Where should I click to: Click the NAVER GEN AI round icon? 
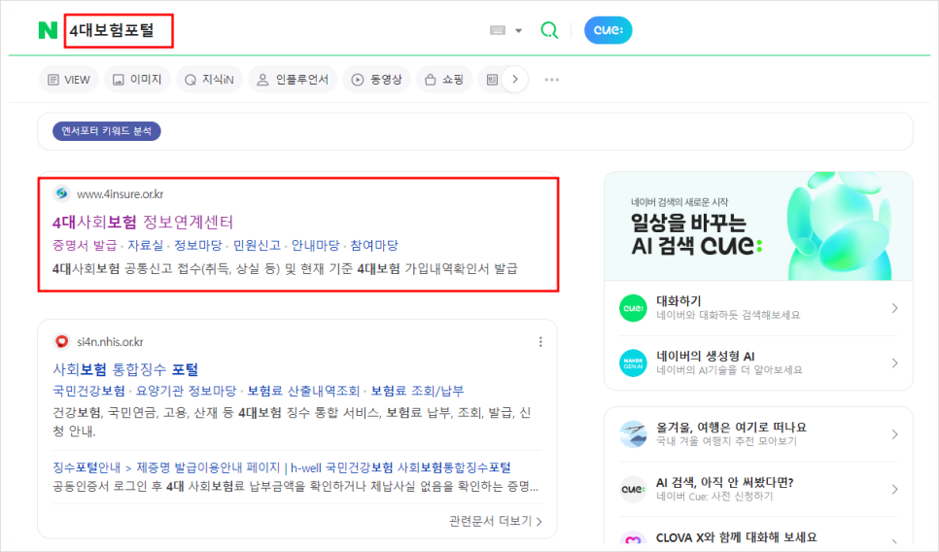[x=633, y=362]
